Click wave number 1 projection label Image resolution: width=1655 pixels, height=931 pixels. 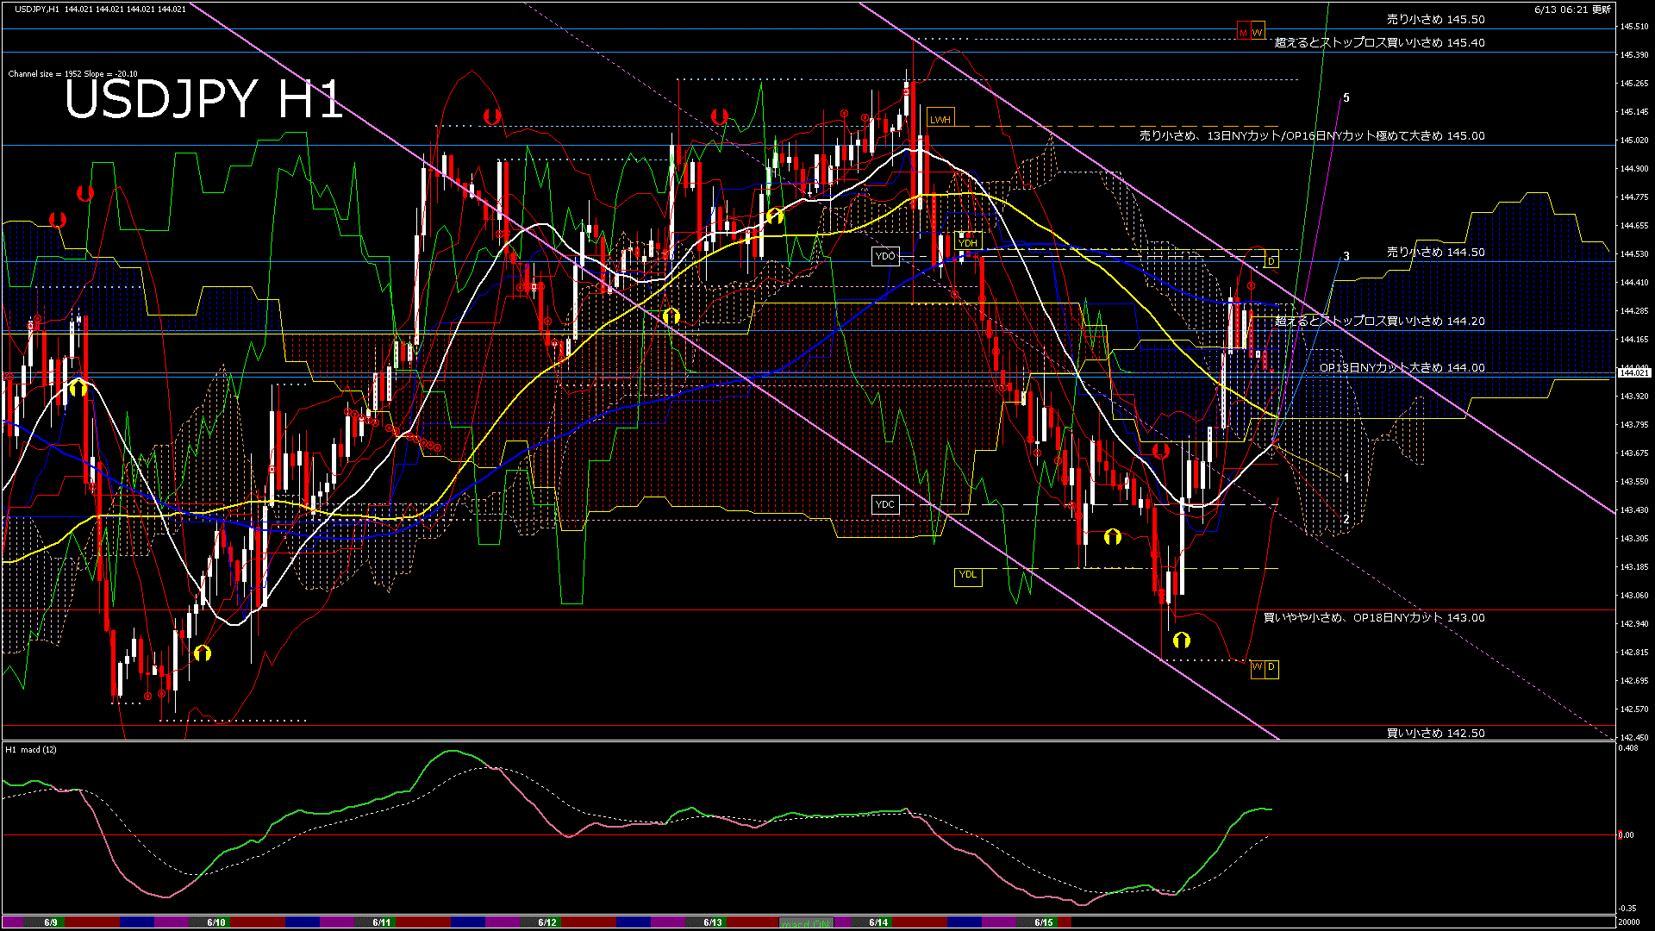click(x=1346, y=477)
